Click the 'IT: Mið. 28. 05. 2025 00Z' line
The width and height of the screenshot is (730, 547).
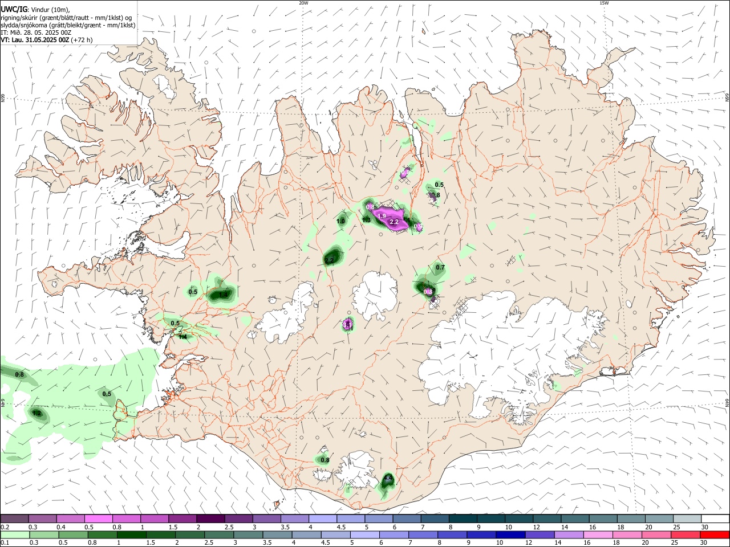click(x=36, y=32)
